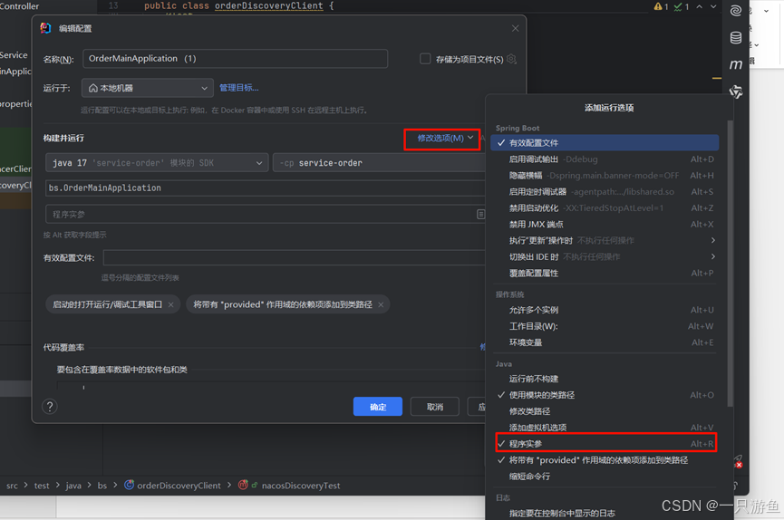Open the 管理目标... link

pos(239,88)
